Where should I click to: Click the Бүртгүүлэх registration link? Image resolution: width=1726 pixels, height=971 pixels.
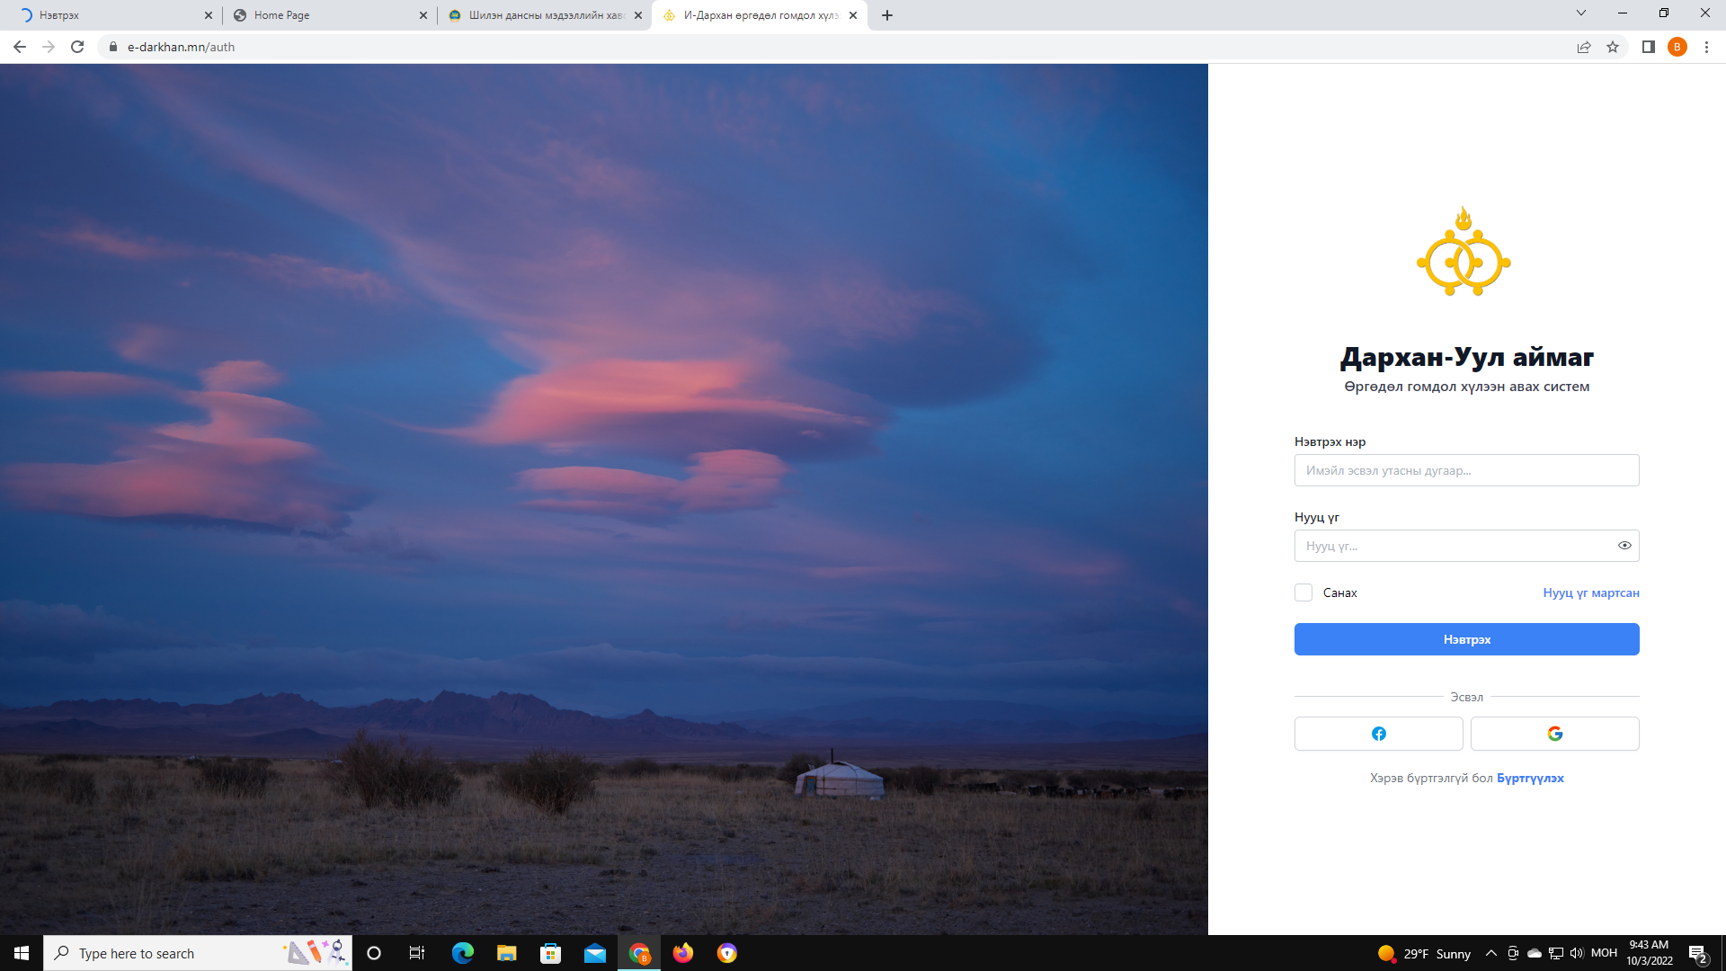[1530, 778]
